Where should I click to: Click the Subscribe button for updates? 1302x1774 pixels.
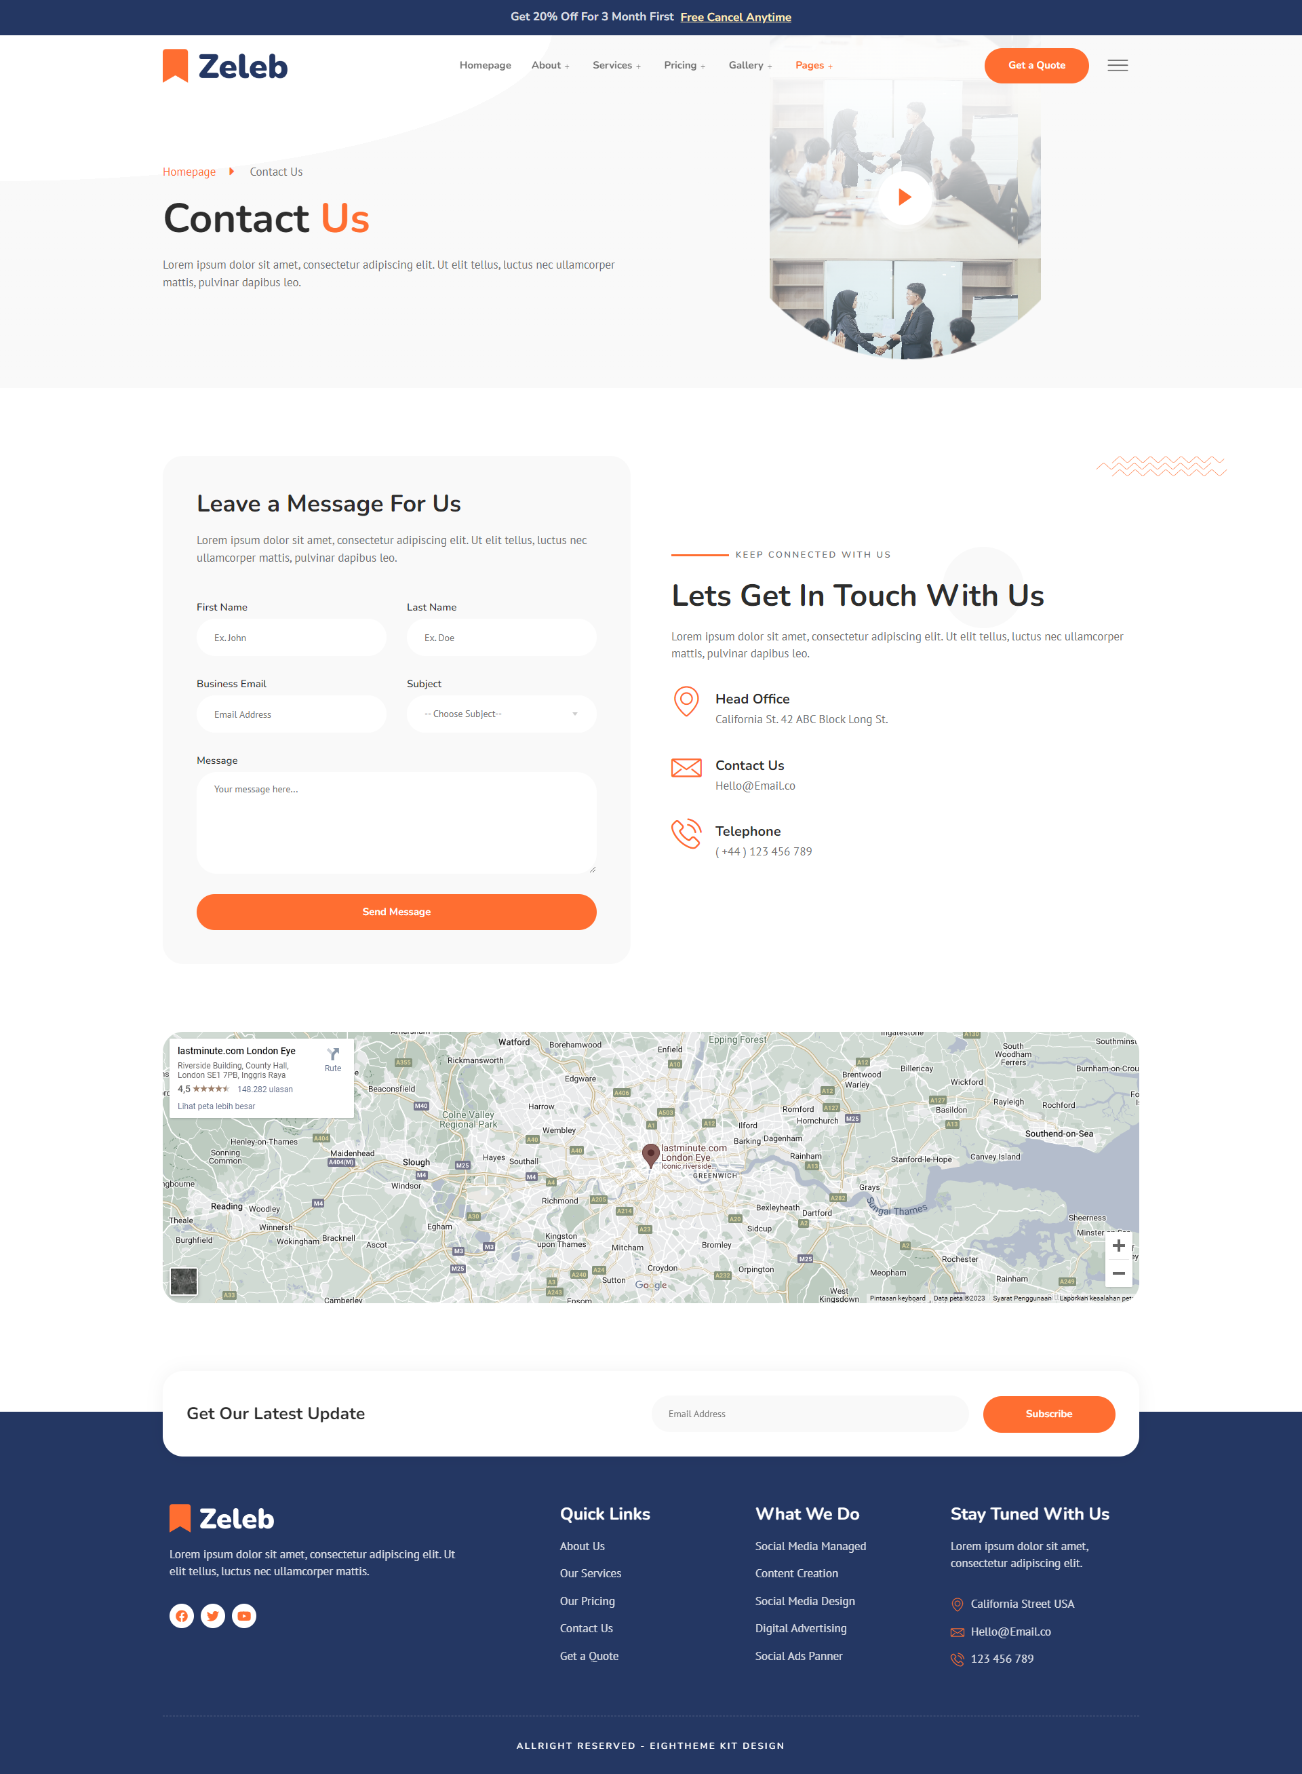coord(1050,1413)
